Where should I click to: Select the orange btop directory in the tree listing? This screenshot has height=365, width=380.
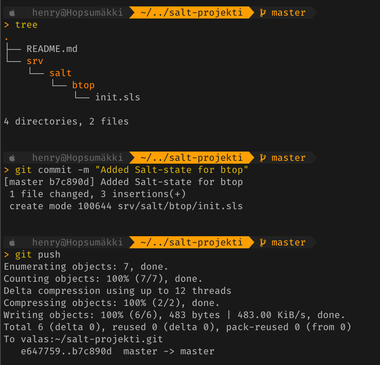(x=83, y=85)
